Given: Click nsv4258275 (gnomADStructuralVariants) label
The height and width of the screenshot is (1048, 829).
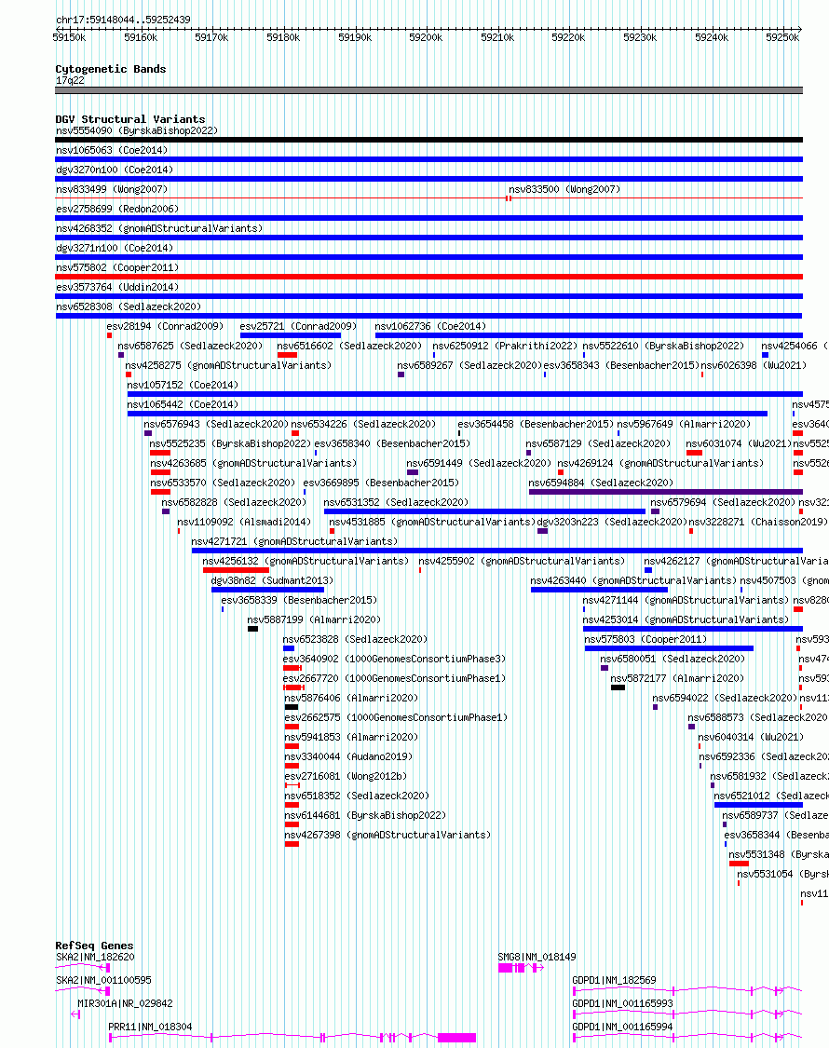Looking at the screenshot, I should [228, 365].
